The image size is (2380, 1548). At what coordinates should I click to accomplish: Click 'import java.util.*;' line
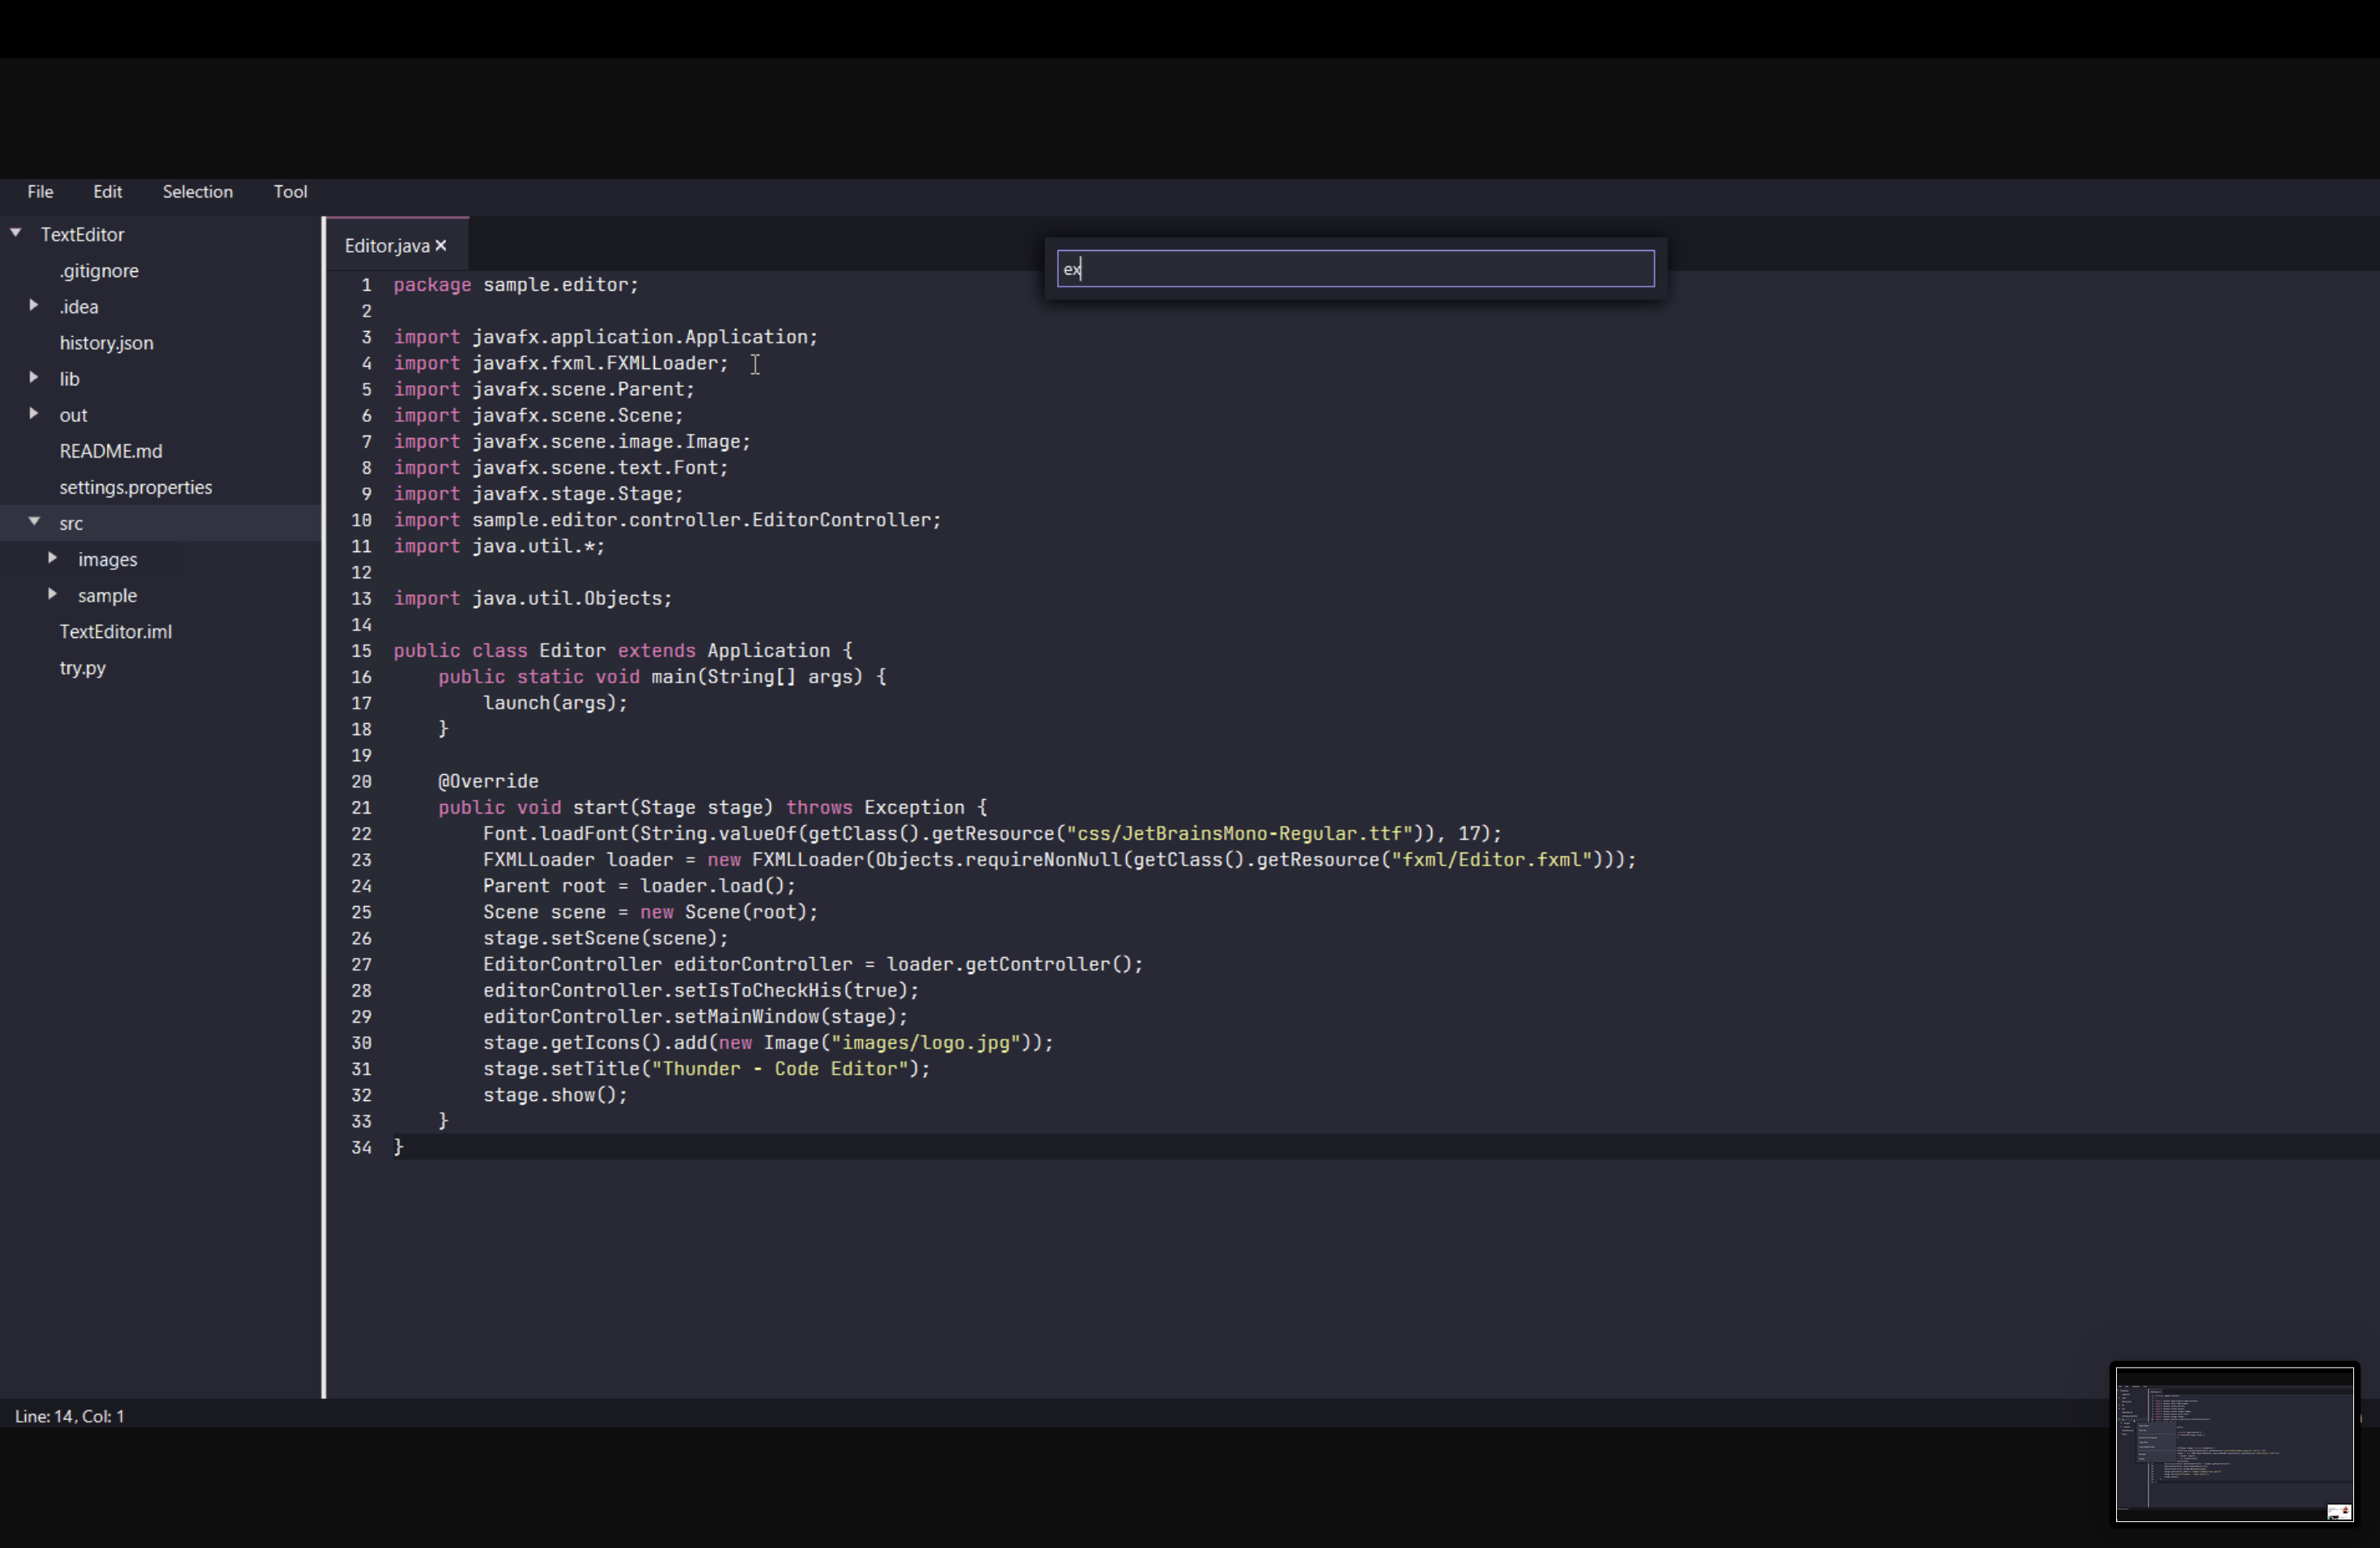click(499, 546)
